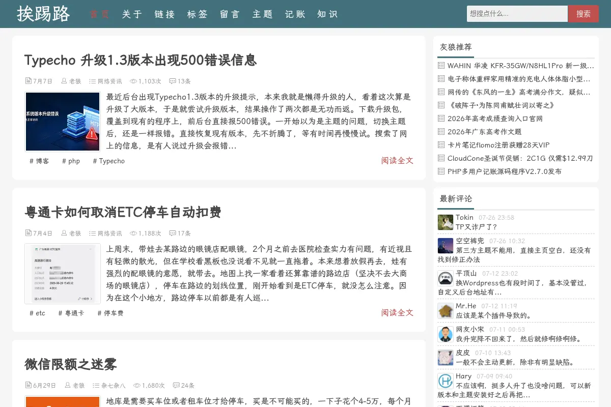This screenshot has width=611, height=407.
Task: Click the author icon in the Typecho post
Action: pyautogui.click(x=64, y=81)
